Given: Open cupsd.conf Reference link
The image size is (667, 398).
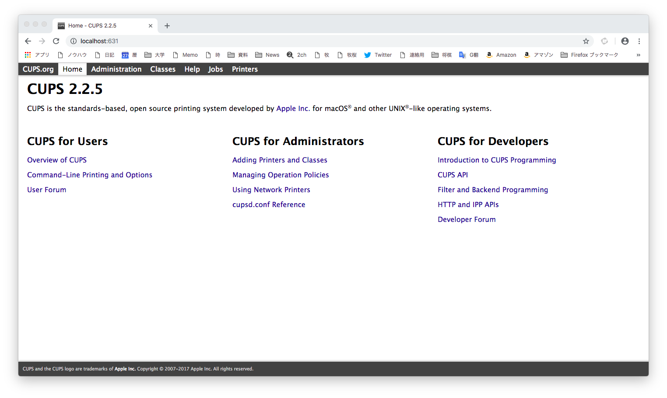Looking at the screenshot, I should [x=269, y=204].
